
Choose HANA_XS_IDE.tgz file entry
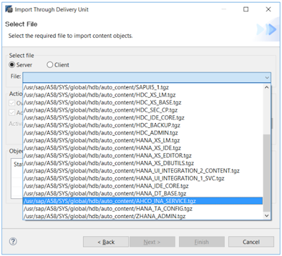[x=143, y=148]
